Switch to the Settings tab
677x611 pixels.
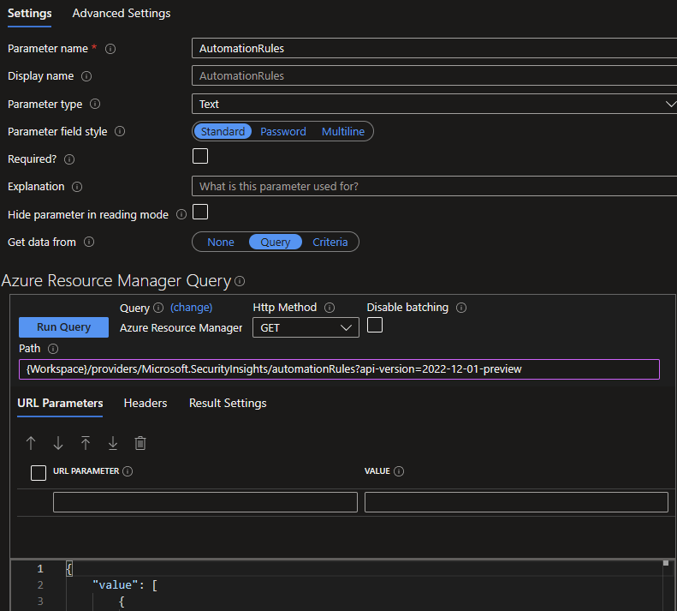pos(30,14)
